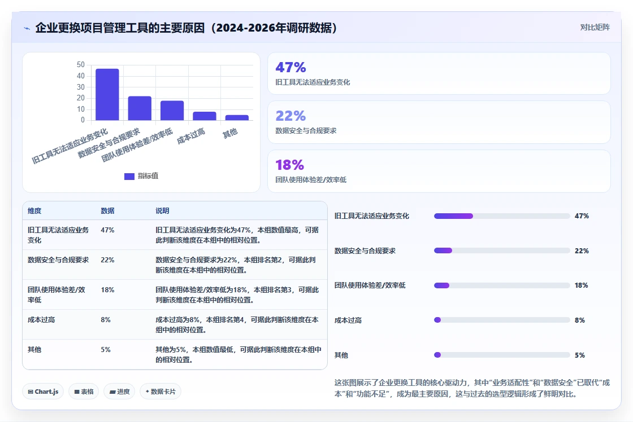Viewport: 633px width, 422px height.
Task: Click the 5% progress bar for 其他
Action: [x=502, y=355]
